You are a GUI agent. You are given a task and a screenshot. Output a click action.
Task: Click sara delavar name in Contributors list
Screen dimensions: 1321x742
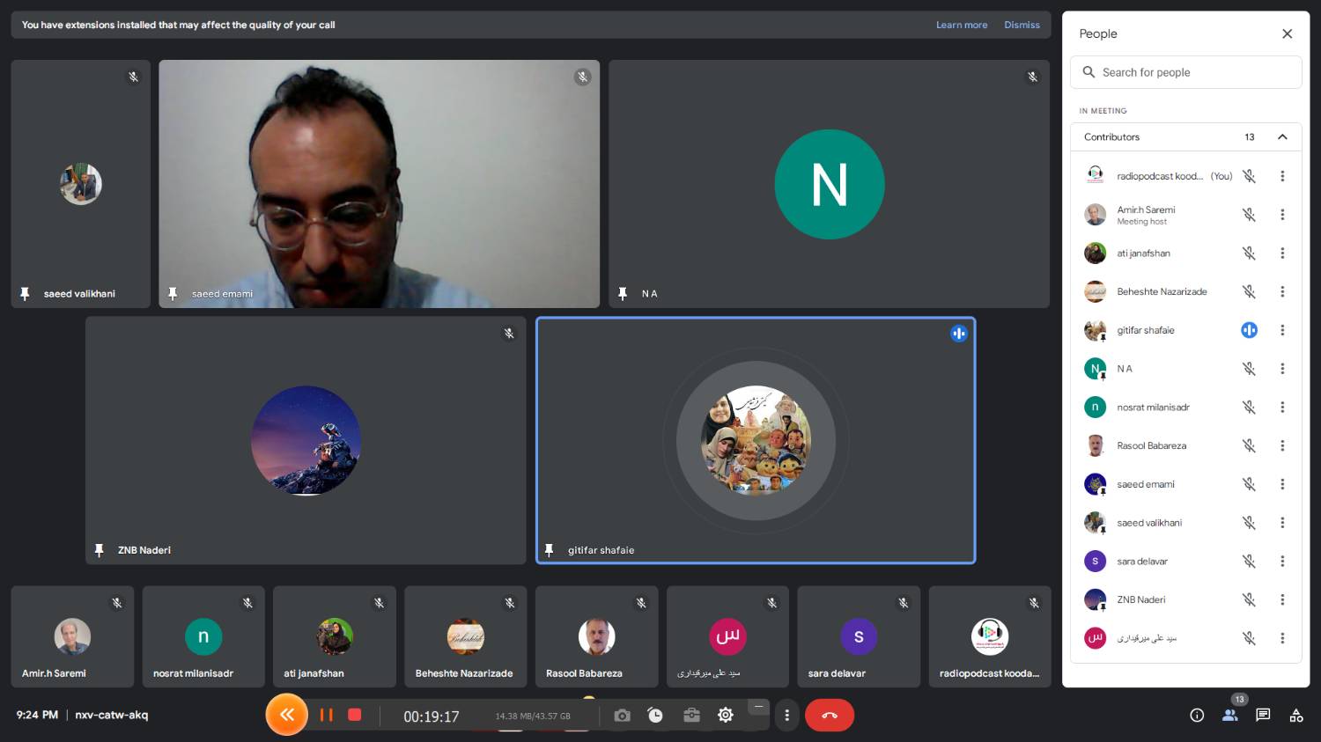coord(1142,562)
